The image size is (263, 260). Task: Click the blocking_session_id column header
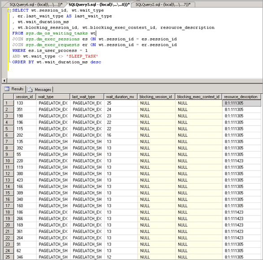[156, 97]
